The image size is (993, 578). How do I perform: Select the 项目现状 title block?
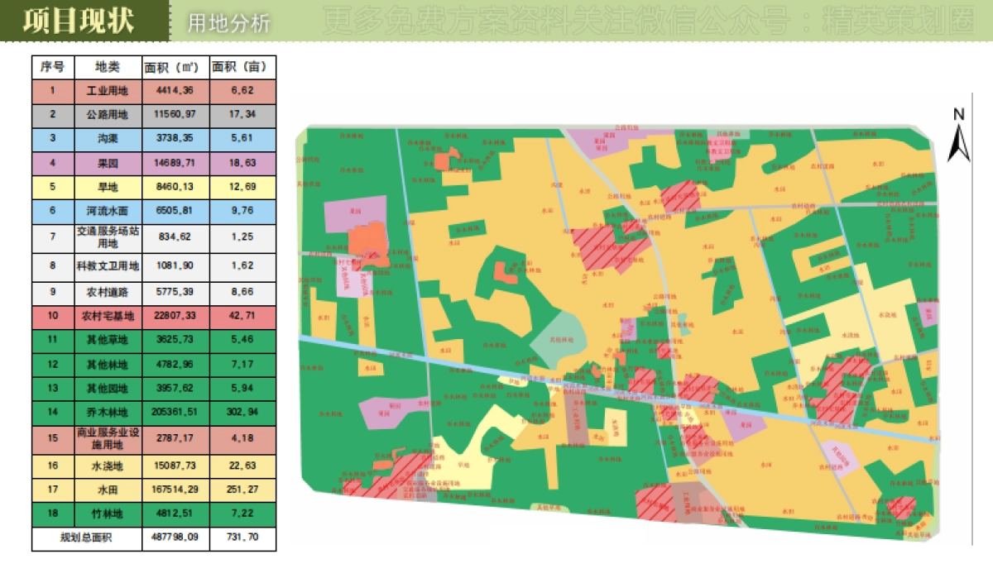coord(78,21)
